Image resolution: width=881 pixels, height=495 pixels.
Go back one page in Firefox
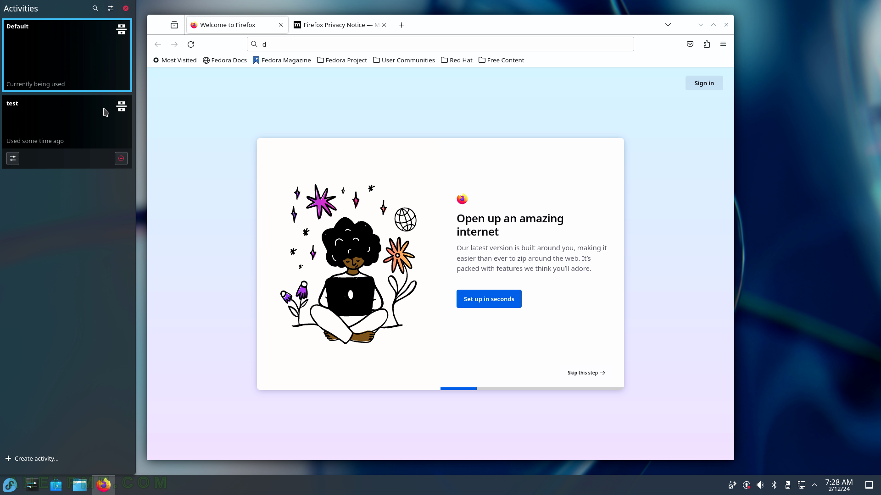click(158, 44)
